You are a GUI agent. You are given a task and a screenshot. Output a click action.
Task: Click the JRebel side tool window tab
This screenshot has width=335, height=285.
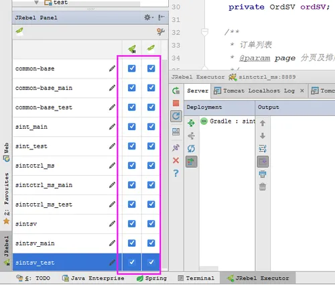pyautogui.click(x=7, y=250)
